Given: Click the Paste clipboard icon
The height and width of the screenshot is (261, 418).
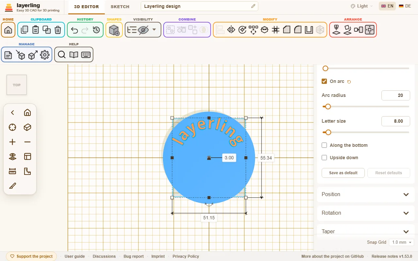Looking at the screenshot, I should (x=36, y=30).
